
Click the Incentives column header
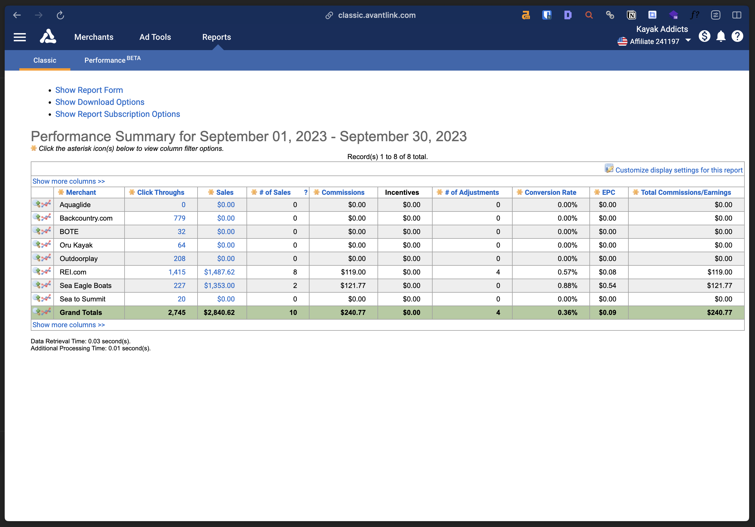coord(402,192)
